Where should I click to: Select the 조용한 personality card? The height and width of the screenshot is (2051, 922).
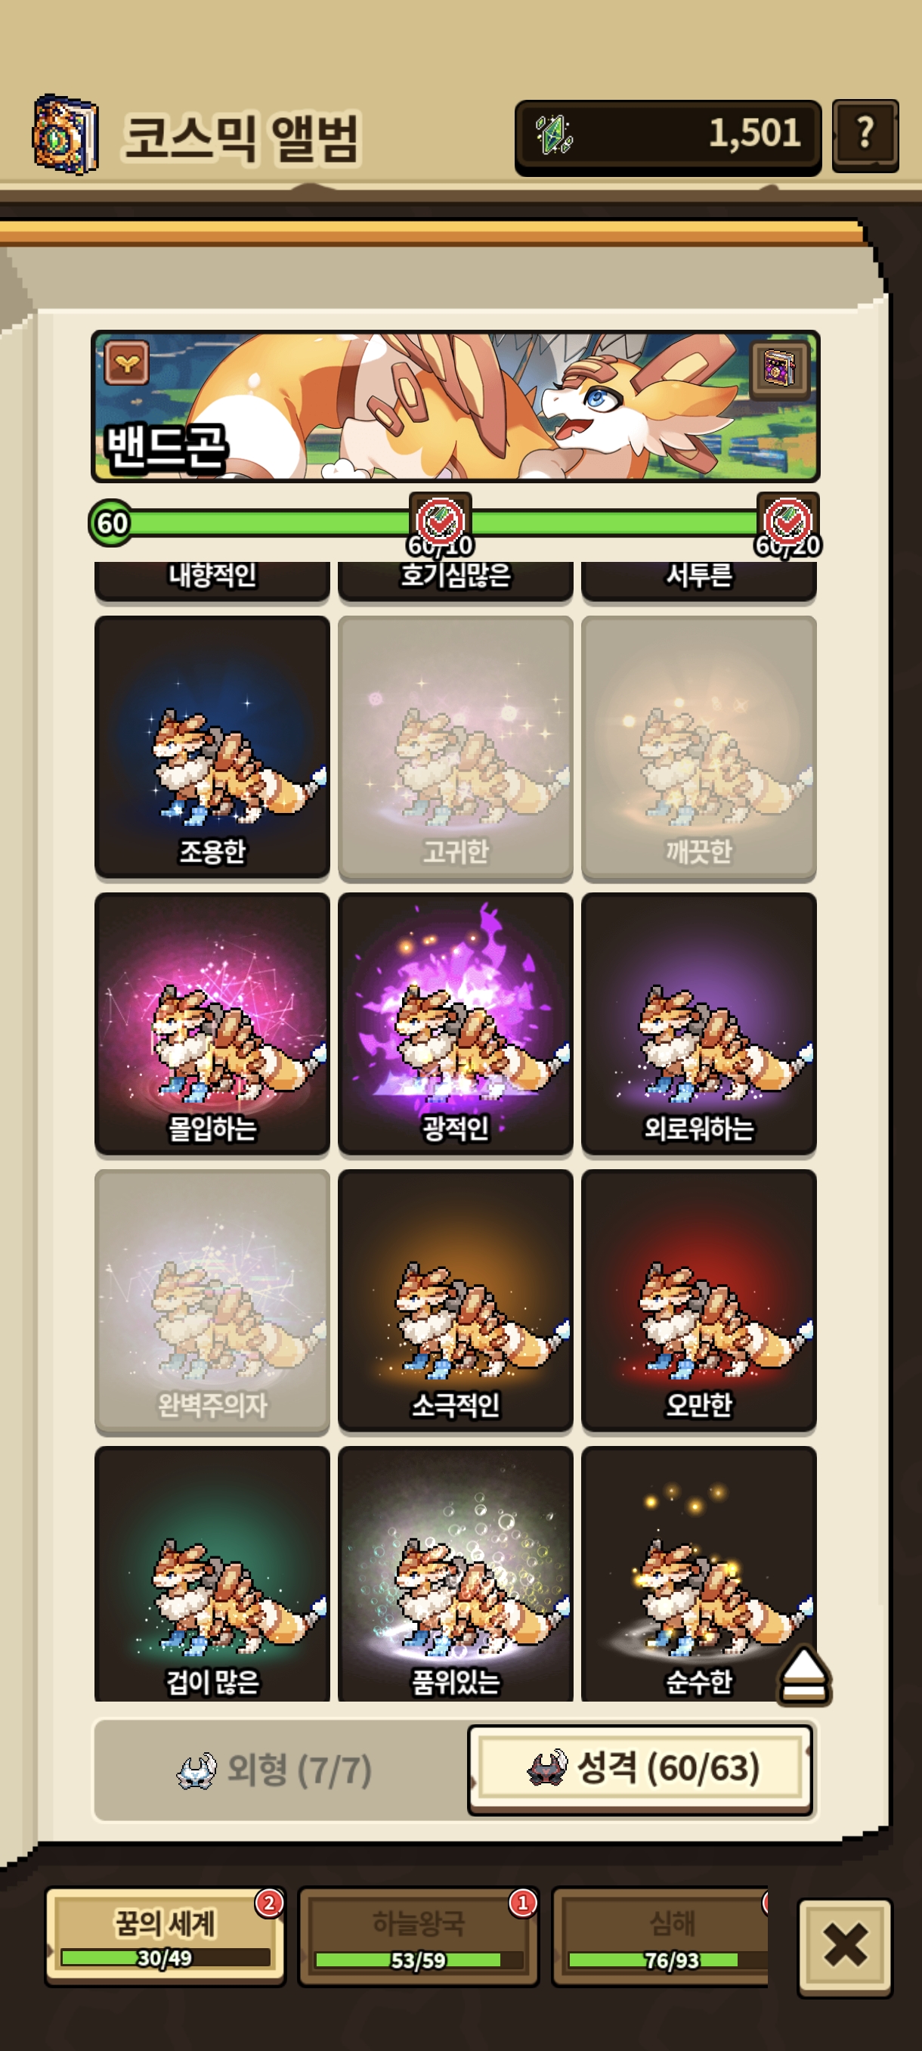pos(212,747)
